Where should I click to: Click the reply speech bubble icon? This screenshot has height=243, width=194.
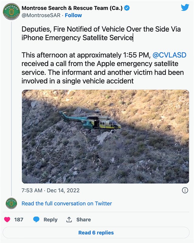[x=36, y=219]
